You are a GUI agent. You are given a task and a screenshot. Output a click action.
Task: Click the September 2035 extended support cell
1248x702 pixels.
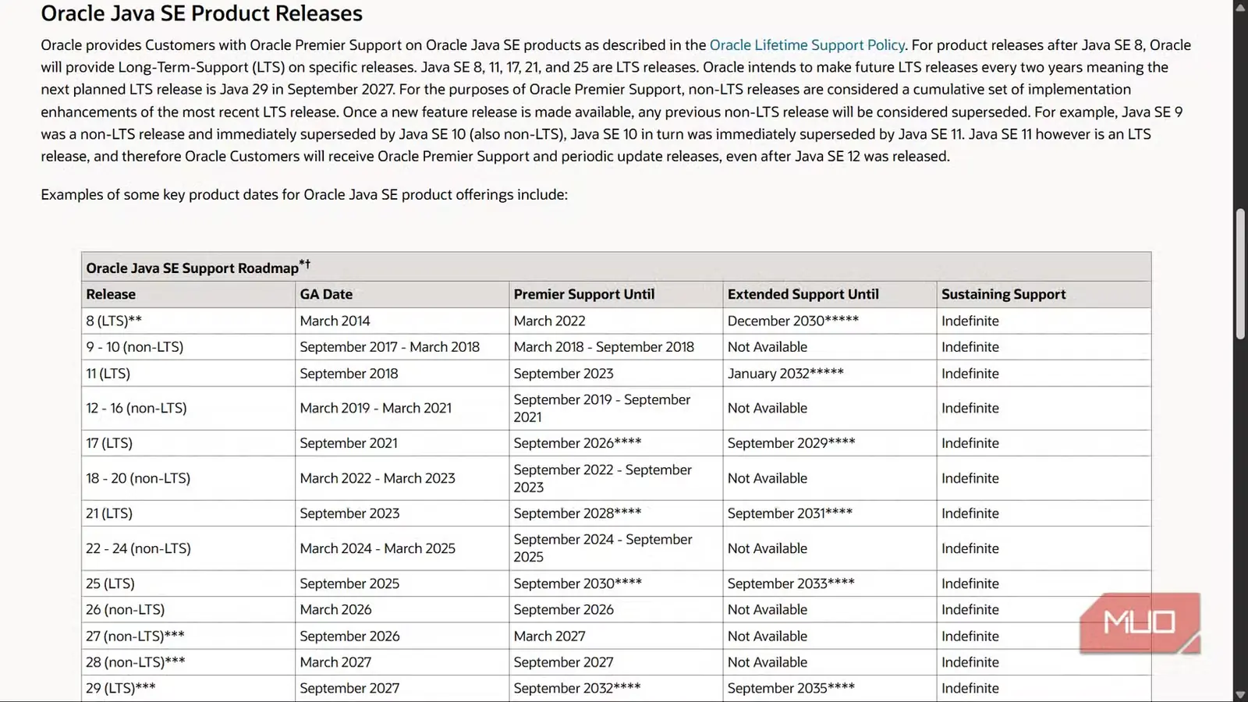tap(829, 688)
